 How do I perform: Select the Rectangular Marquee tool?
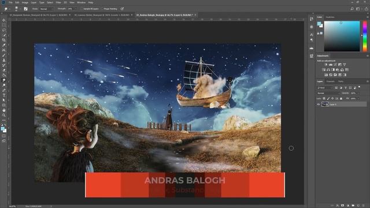click(x=4, y=25)
